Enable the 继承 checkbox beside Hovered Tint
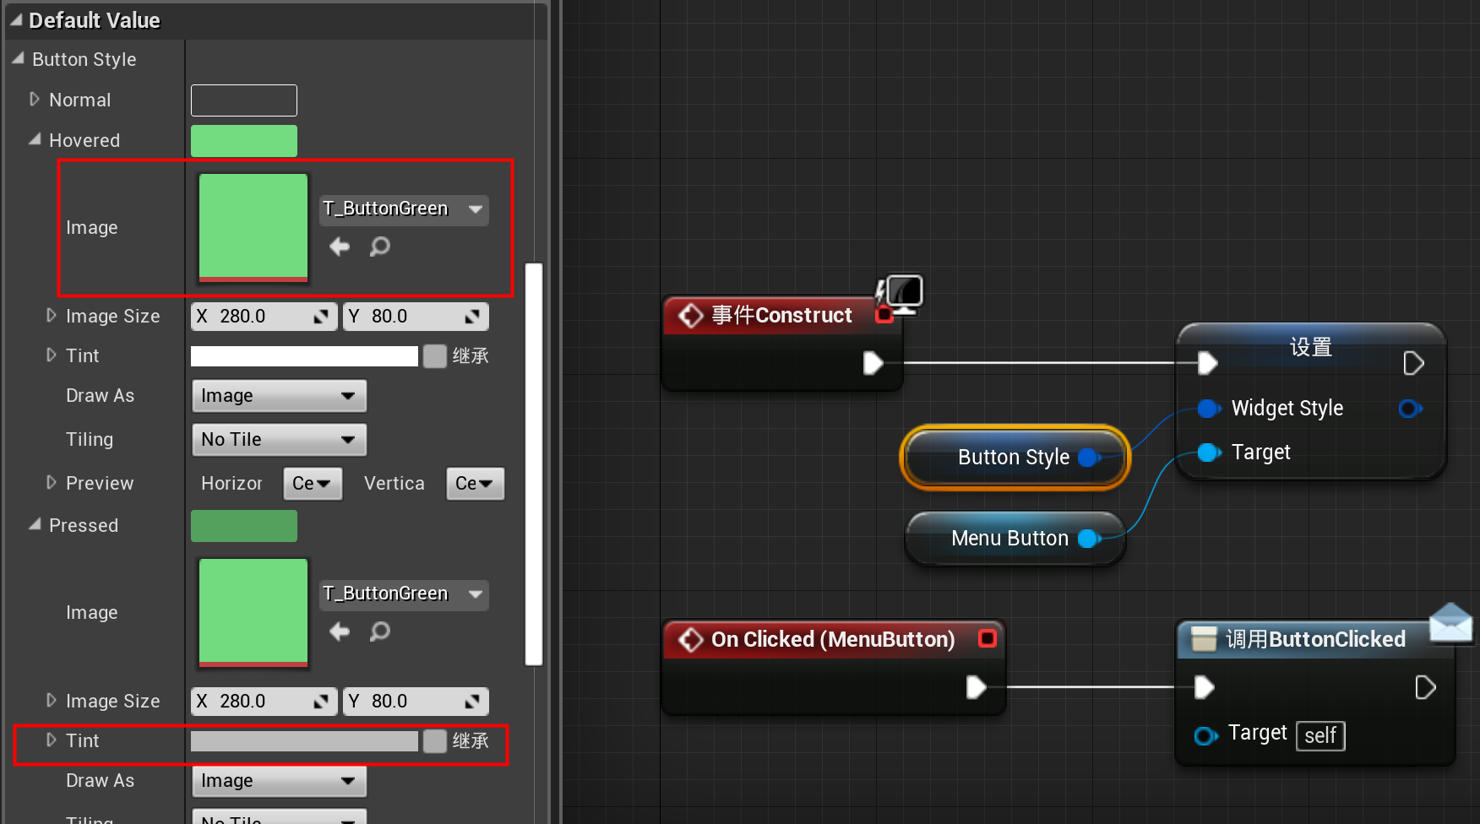The width and height of the screenshot is (1480, 824). 434,355
